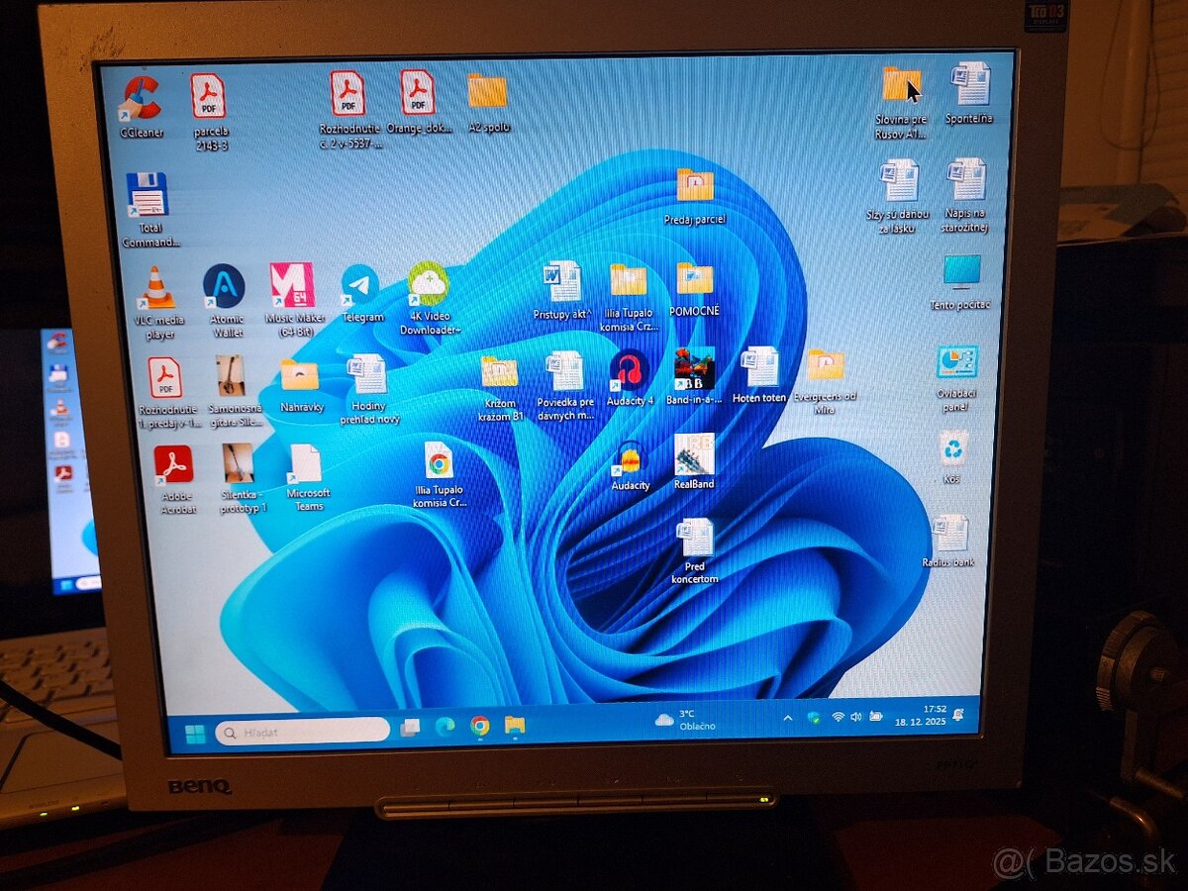This screenshot has height=891, width=1188.
Task: Open the POMOCNÉ folder
Action: [x=694, y=280]
